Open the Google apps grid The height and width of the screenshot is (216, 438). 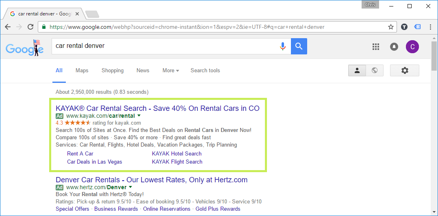[376, 47]
